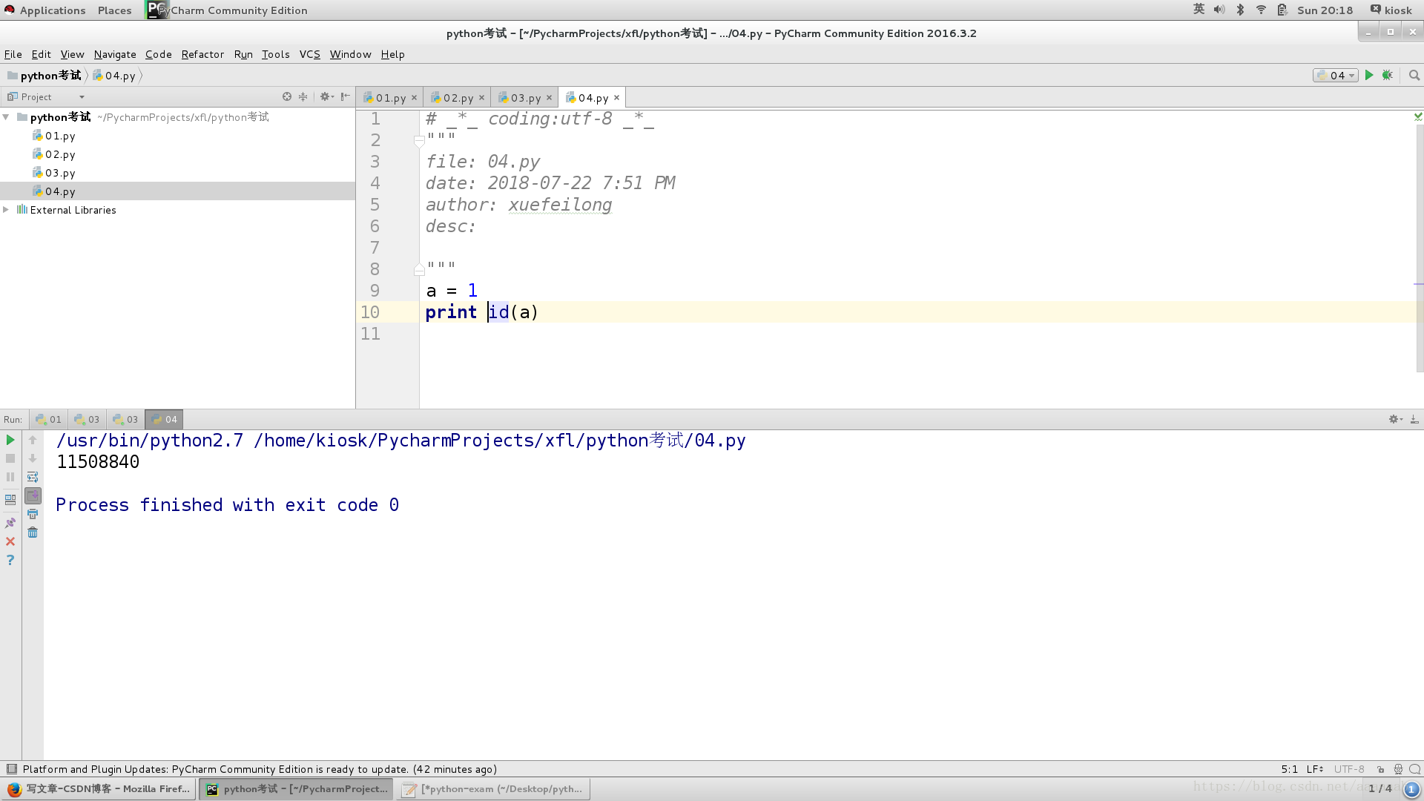Toggle the 01 run configuration tab
This screenshot has width=1424, height=801.
[x=47, y=420]
